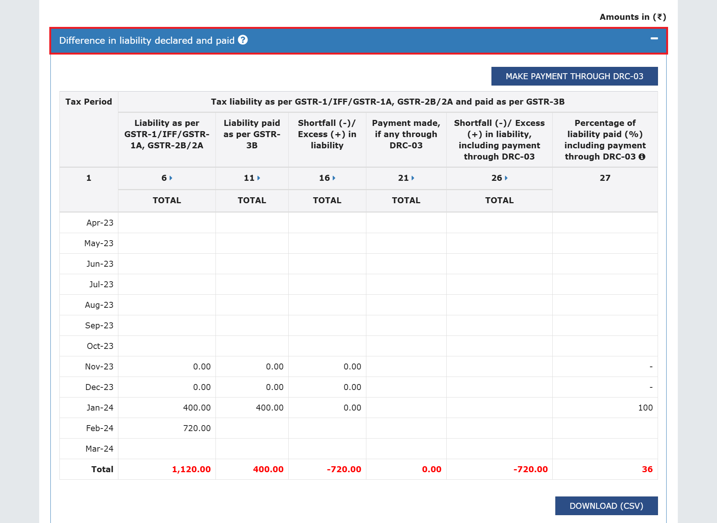Click the help question mark icon
Image resolution: width=717 pixels, height=523 pixels.
[243, 40]
